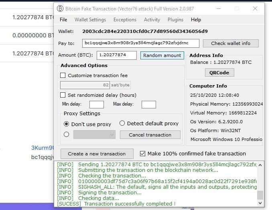Click the Amount (BTC) input field
Screen dimensions: 272x210
(x=117, y=55)
